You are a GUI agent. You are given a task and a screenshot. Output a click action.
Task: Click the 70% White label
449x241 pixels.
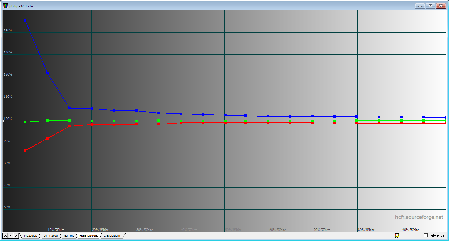point(322,230)
